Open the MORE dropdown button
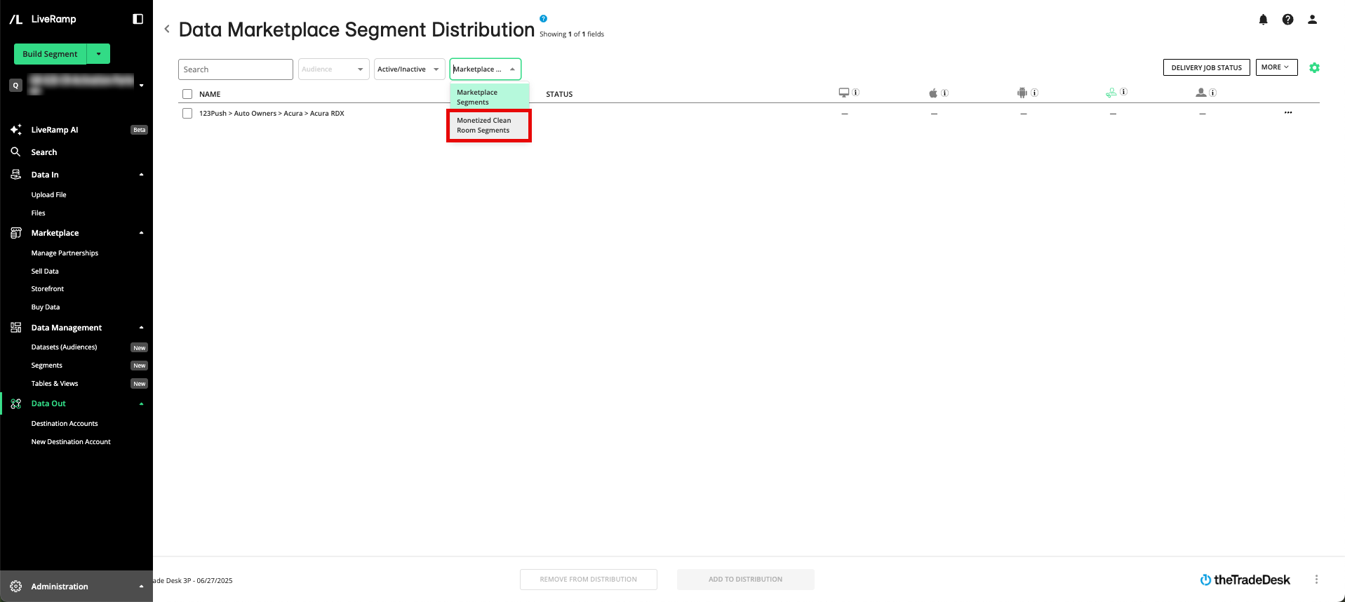Image resolution: width=1345 pixels, height=602 pixels. pyautogui.click(x=1276, y=67)
